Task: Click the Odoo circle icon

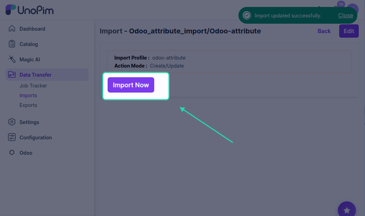Action: 12,152
